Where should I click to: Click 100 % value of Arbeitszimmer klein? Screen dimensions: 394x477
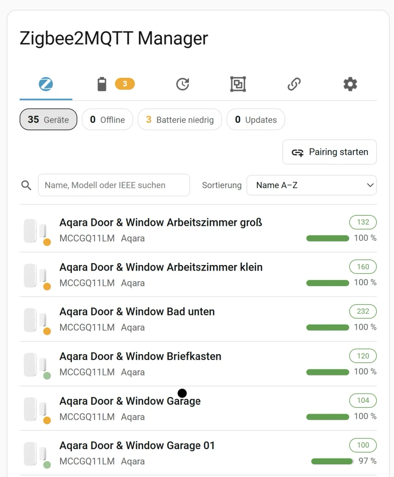(365, 282)
